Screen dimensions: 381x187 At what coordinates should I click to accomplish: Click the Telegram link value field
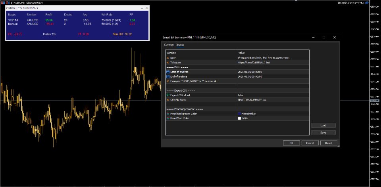click(x=273, y=63)
